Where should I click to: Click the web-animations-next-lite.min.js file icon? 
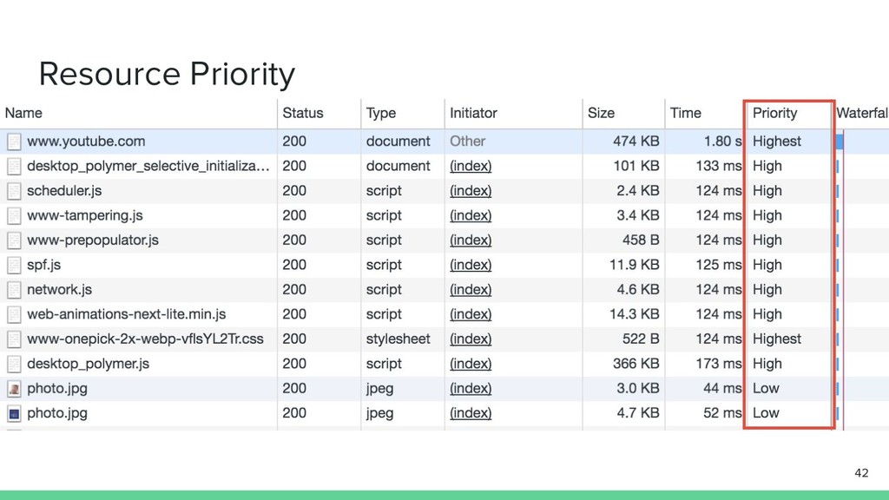pyautogui.click(x=14, y=314)
